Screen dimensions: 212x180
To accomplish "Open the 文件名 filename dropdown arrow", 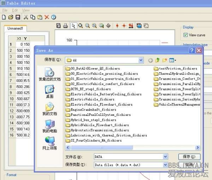I will (x=165, y=156).
